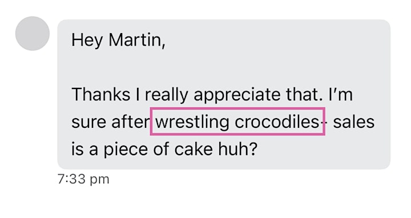This screenshot has width=411, height=218.
Task: Click the '7:33 pm' message timestamp
Action: click(x=83, y=179)
